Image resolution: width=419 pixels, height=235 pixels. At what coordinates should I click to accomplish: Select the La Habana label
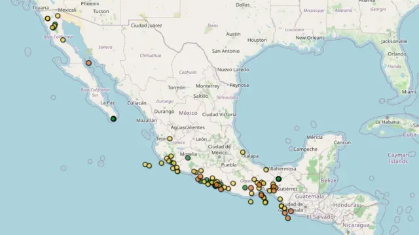[387, 122]
